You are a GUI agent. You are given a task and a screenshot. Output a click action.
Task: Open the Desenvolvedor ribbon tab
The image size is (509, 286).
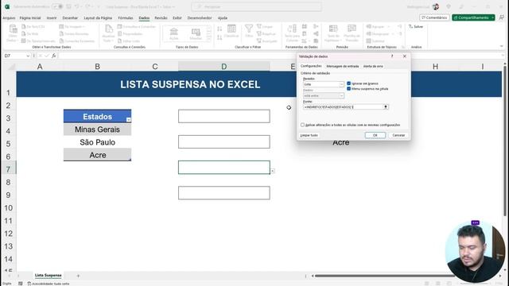[200, 17]
